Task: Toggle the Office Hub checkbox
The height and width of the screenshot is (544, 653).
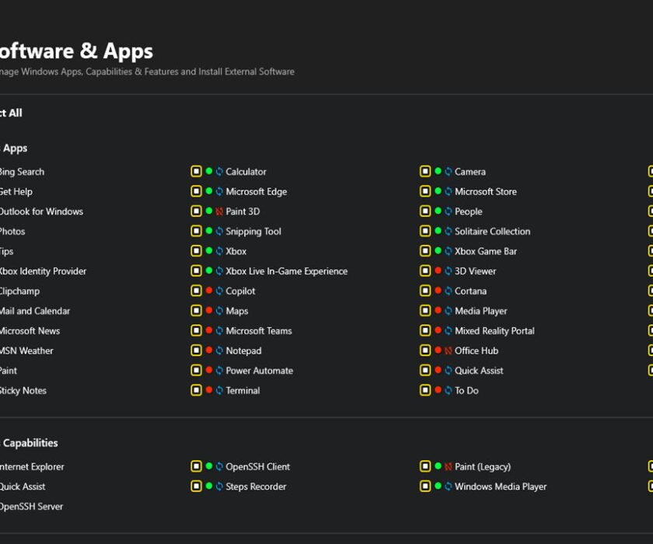Action: tap(425, 350)
